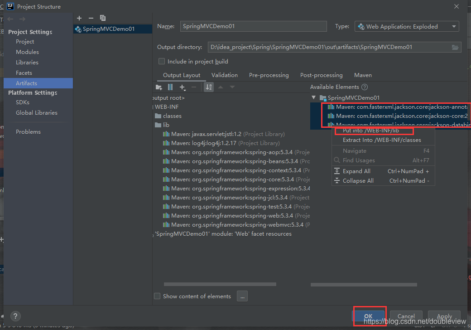This screenshot has height=330, width=471.
Task: Open the Post-processing tab
Action: (x=322, y=75)
